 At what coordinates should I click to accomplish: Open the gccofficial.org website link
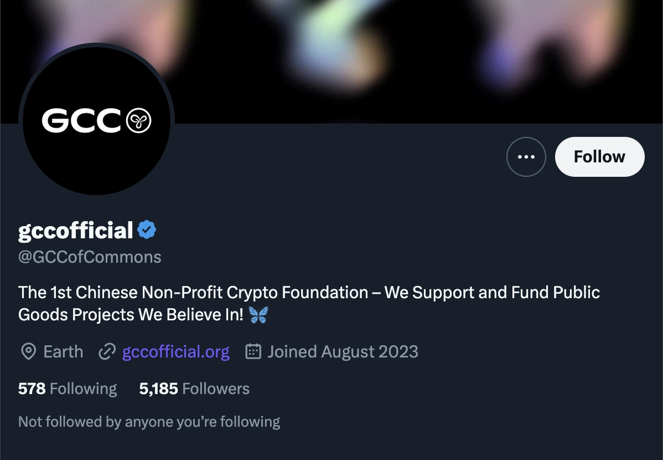[175, 352]
